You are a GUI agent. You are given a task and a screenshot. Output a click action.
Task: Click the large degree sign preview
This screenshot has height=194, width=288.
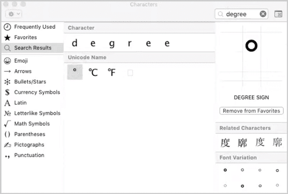click(251, 45)
